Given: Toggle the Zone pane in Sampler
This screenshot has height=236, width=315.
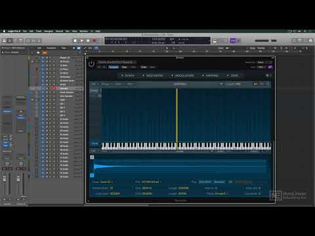Looking at the screenshot, I should 232,75.
